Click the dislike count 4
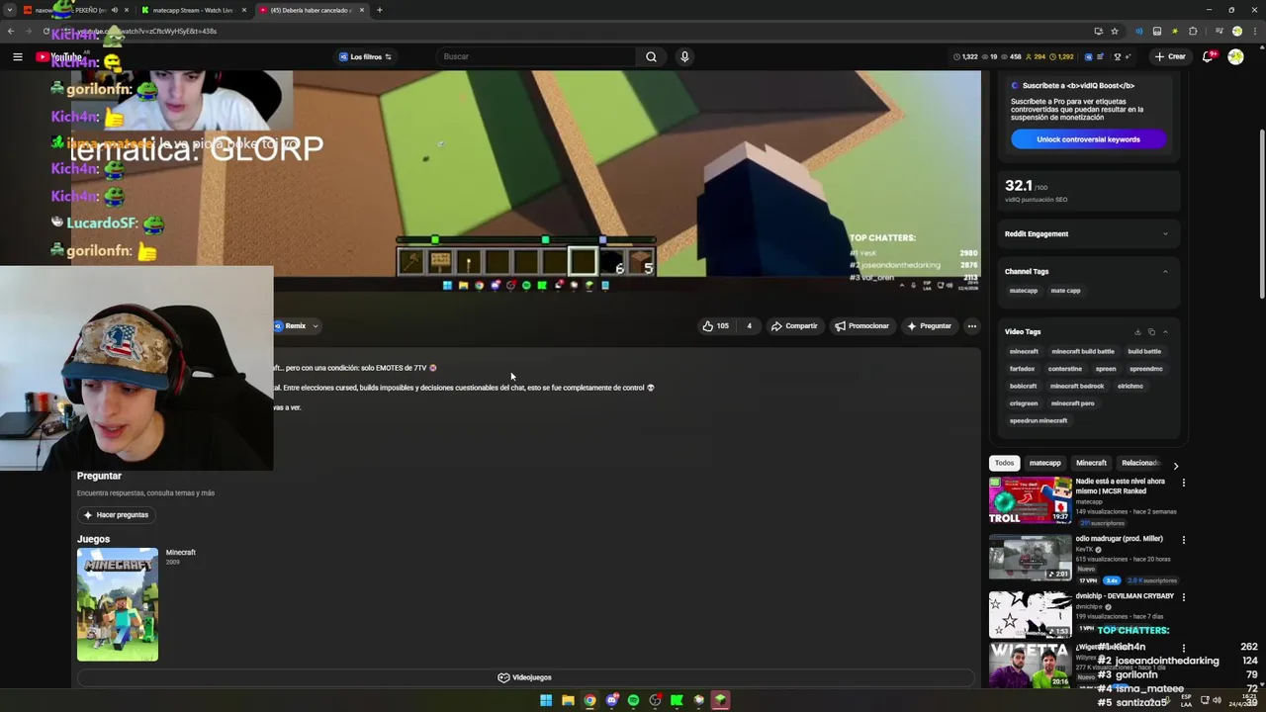 (749, 325)
